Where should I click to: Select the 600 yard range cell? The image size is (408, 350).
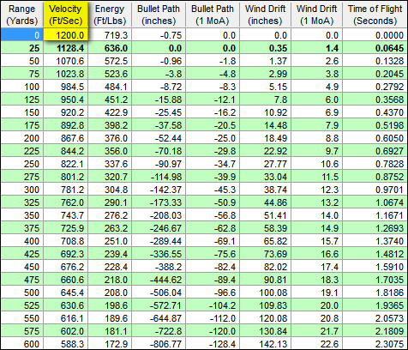pyautogui.click(x=22, y=343)
